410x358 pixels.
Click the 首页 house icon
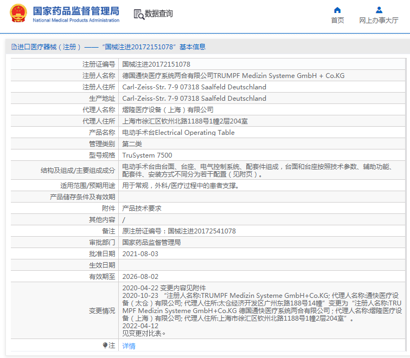coord(337,10)
